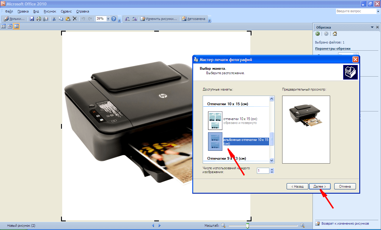Click the green Back arrow in Обрезка pane
The image size is (381, 230).
[x=318, y=34]
